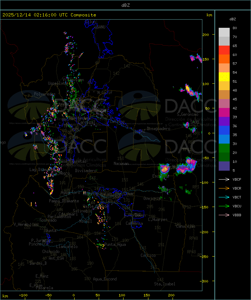Select the dark green 10-20 dBZ swatch
The width and height of the screenshot is (251, 300).
[224, 157]
